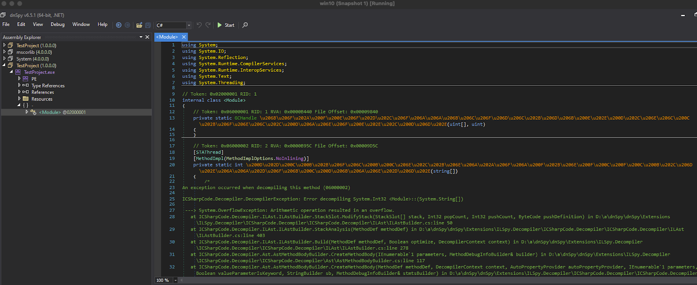Screen dimensions: 697x285
Task: Open Assembly Explorer window options arrow
Action: [x=141, y=37]
